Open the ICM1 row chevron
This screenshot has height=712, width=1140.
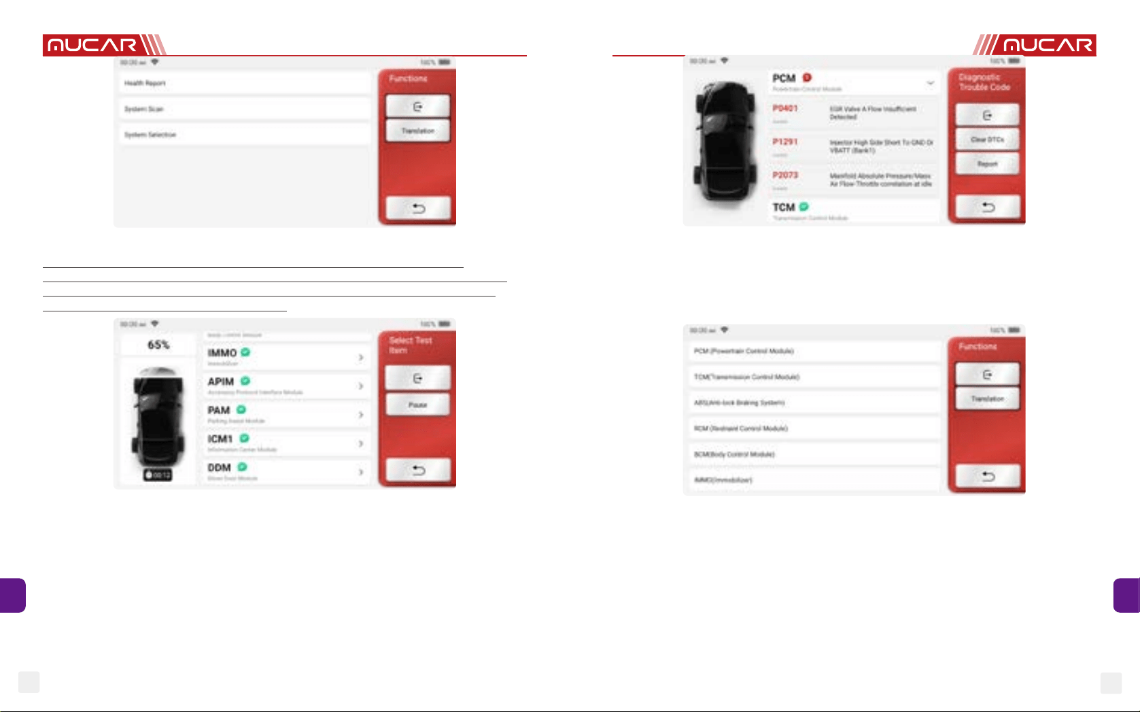point(361,443)
